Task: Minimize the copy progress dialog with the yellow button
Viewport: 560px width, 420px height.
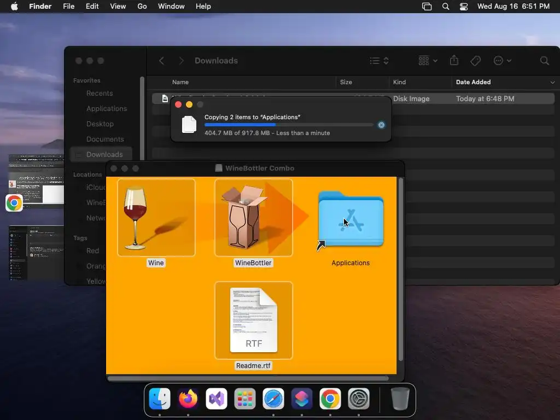Action: click(189, 104)
